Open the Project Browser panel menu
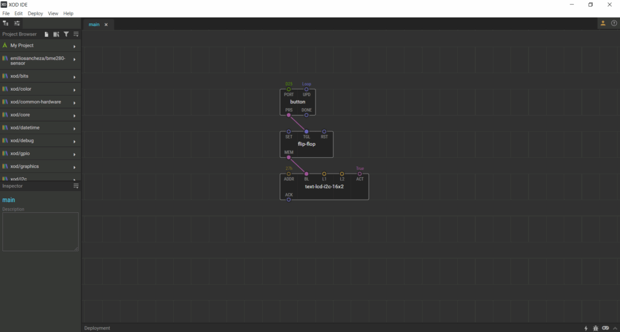Screen dimensions: 620x332 [x=76, y=34]
